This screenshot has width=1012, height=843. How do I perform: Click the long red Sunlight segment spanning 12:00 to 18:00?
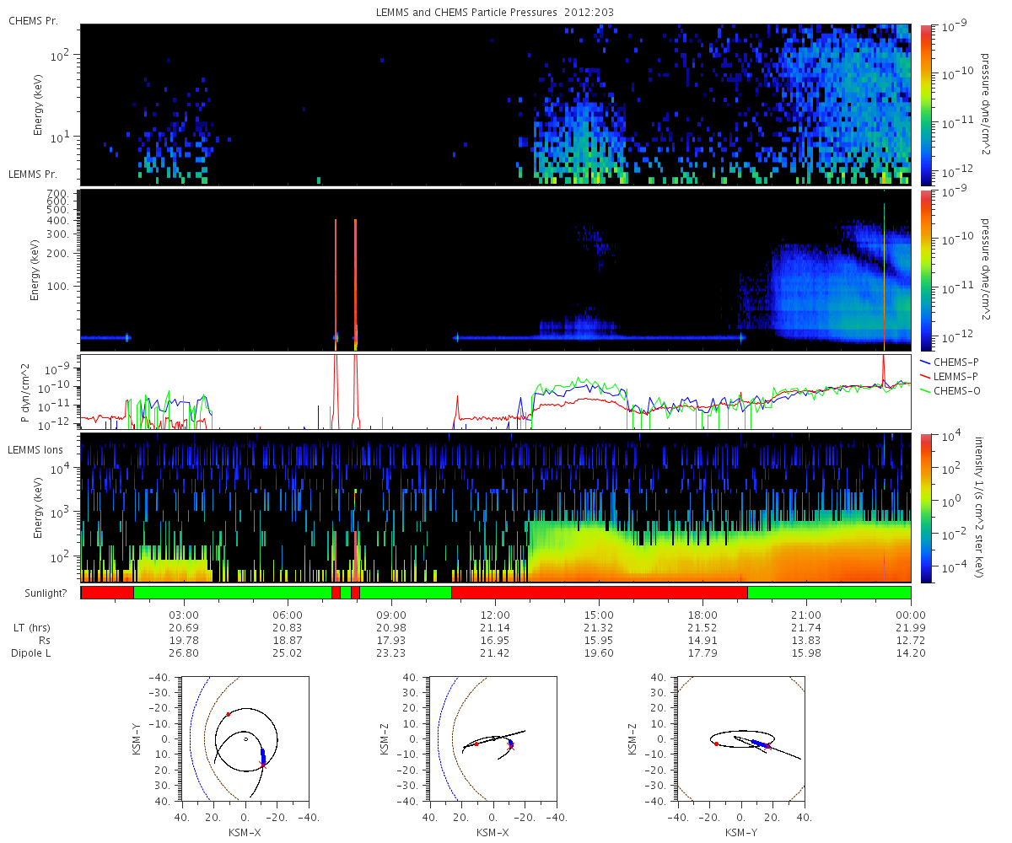pyautogui.click(x=600, y=593)
